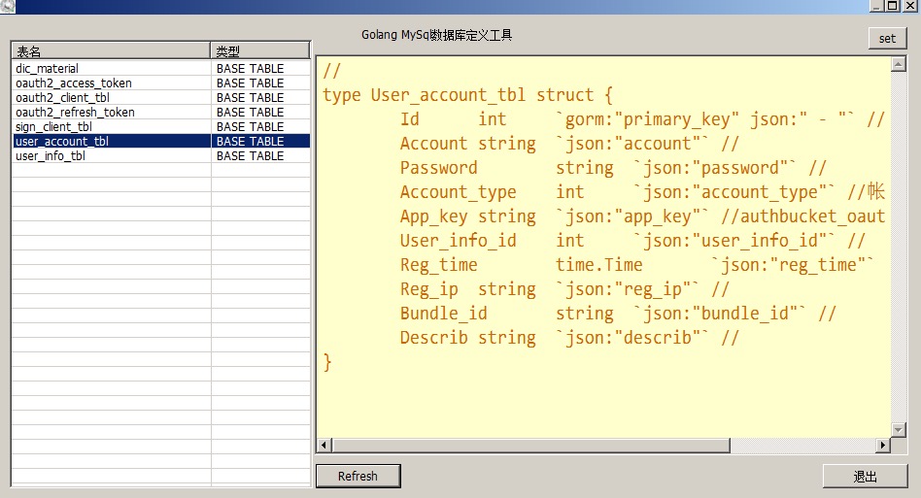This screenshot has height=498, width=921.
Task: Close the window with the X button
Action: point(910,6)
